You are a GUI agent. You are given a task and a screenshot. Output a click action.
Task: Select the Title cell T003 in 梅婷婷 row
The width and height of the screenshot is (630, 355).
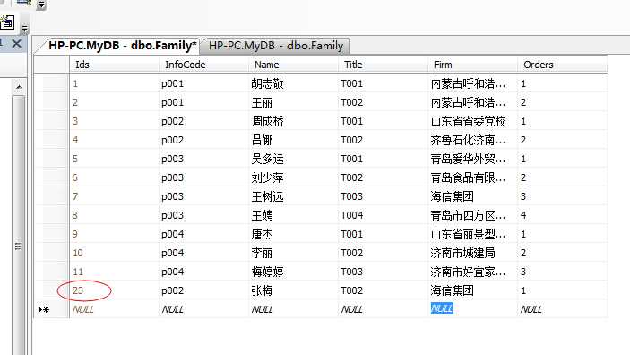coord(383,272)
